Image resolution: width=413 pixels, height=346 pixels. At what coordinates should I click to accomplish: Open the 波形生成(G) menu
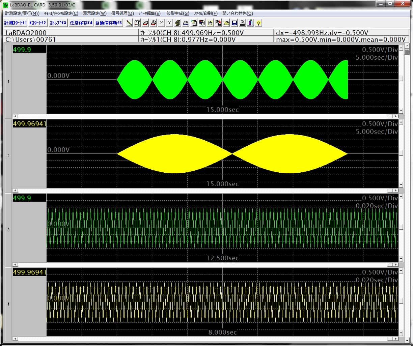point(177,13)
